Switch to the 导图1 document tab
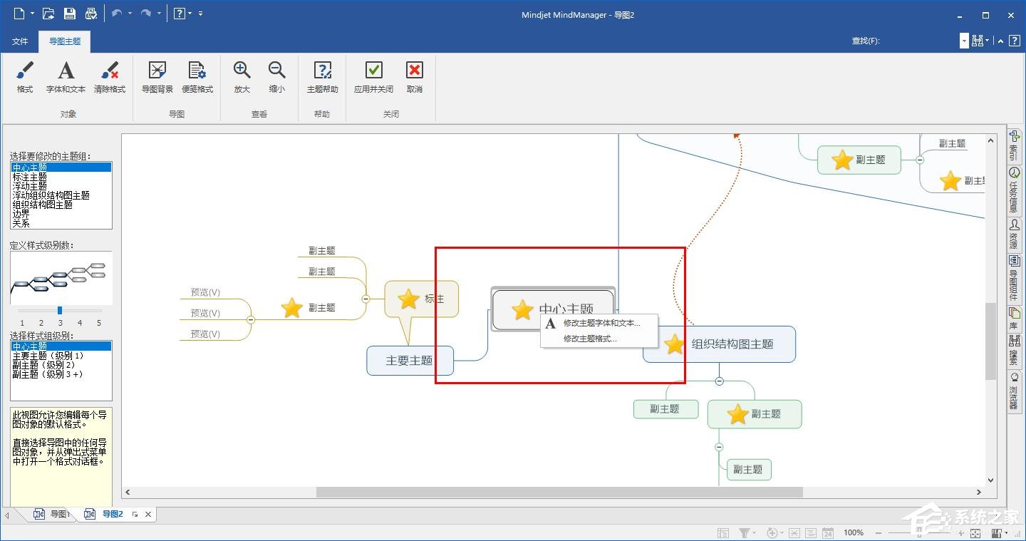Screen dimensions: 1026x541 point(58,513)
